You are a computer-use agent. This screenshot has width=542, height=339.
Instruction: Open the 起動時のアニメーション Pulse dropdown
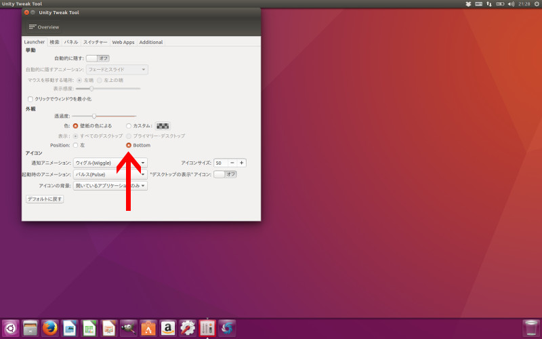tap(110, 174)
